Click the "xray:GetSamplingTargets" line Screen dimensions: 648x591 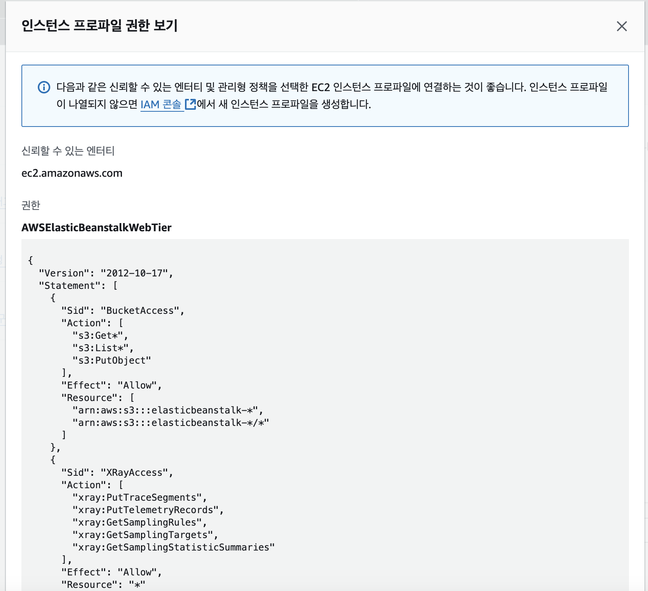tap(145, 535)
